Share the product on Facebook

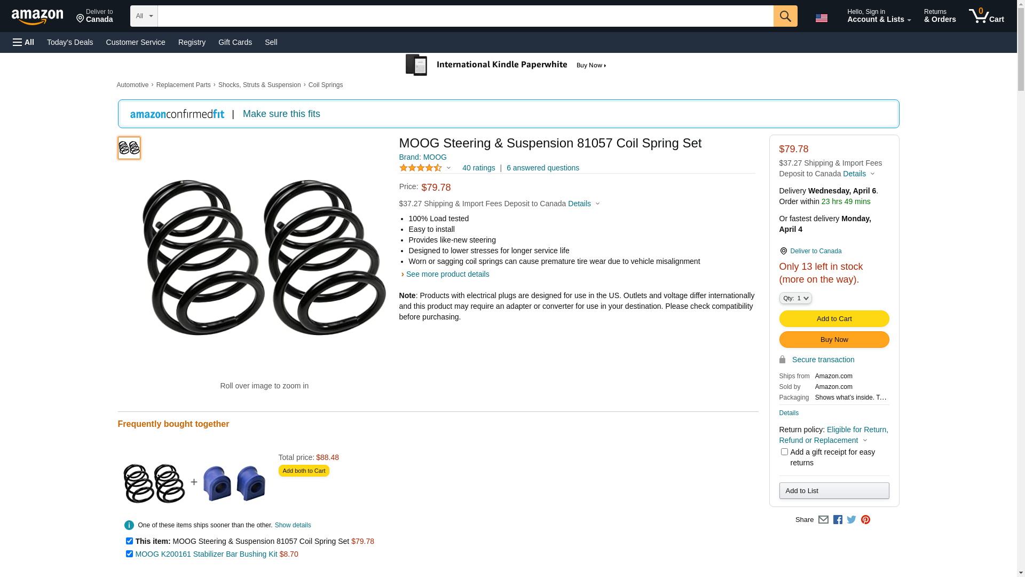coord(838,520)
